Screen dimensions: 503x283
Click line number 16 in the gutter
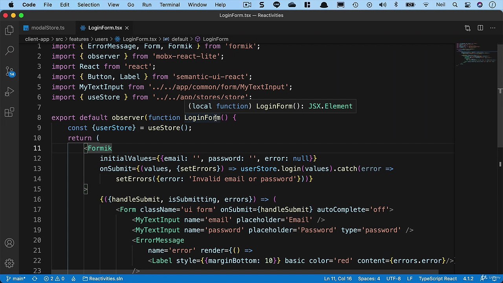(37, 199)
